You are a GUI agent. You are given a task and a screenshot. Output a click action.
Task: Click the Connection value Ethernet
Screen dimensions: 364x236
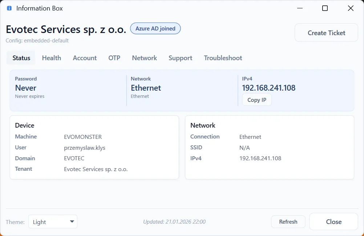250,137
